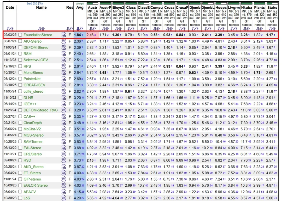Click the swap-arrows icon in the FoundationStereo row

pos(63,35)
